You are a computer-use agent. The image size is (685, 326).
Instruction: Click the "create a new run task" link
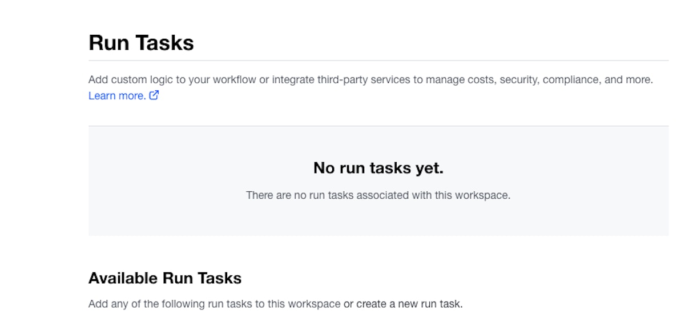(x=409, y=304)
